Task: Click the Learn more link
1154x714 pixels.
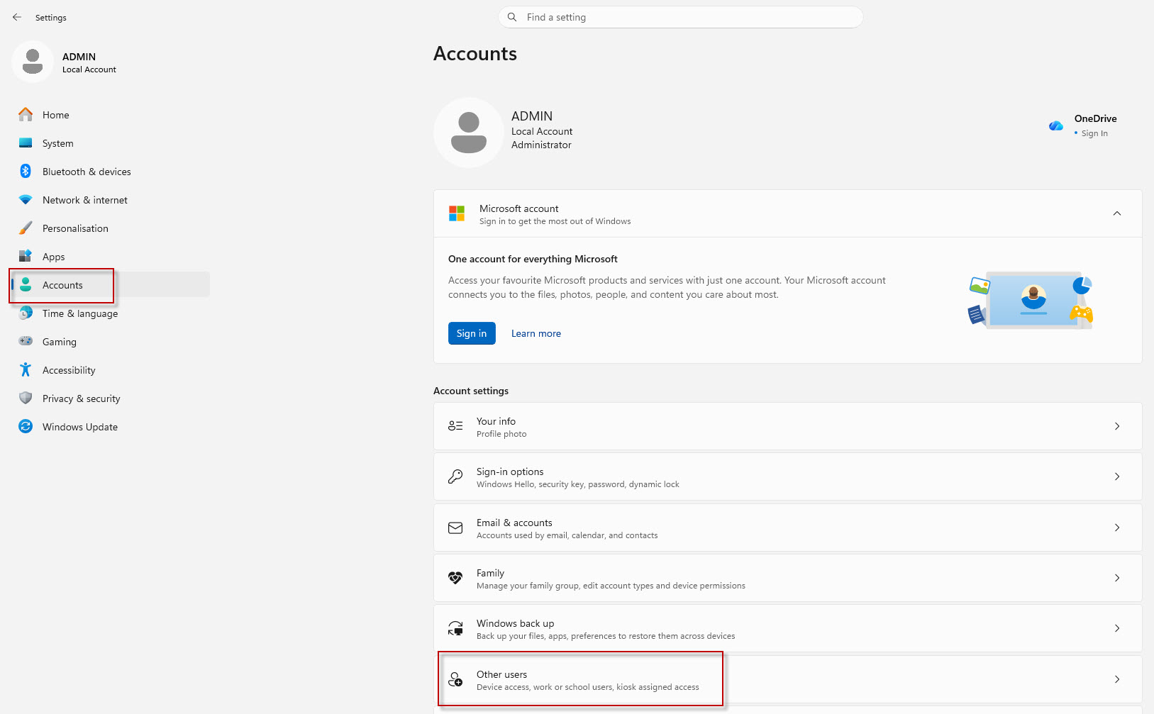Action: tap(536, 333)
